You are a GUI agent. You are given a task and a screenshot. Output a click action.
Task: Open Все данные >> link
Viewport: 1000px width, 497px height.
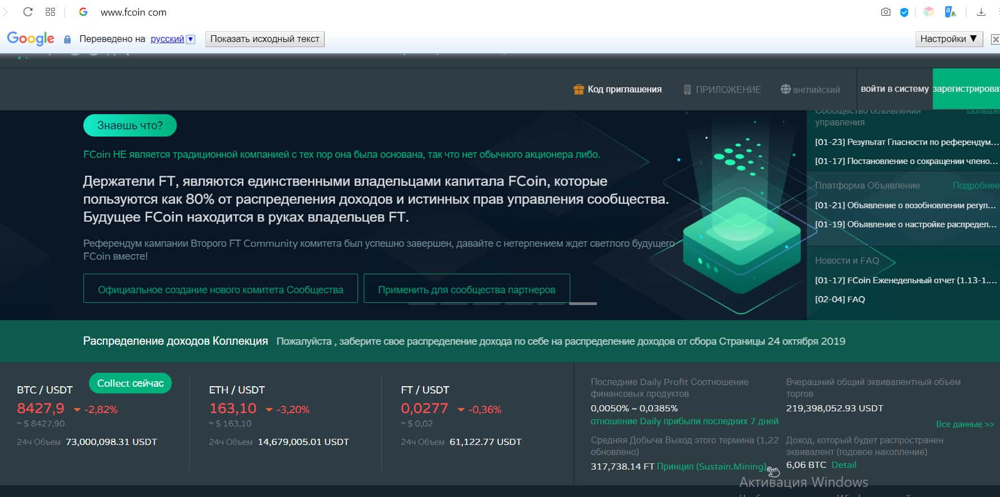click(965, 424)
